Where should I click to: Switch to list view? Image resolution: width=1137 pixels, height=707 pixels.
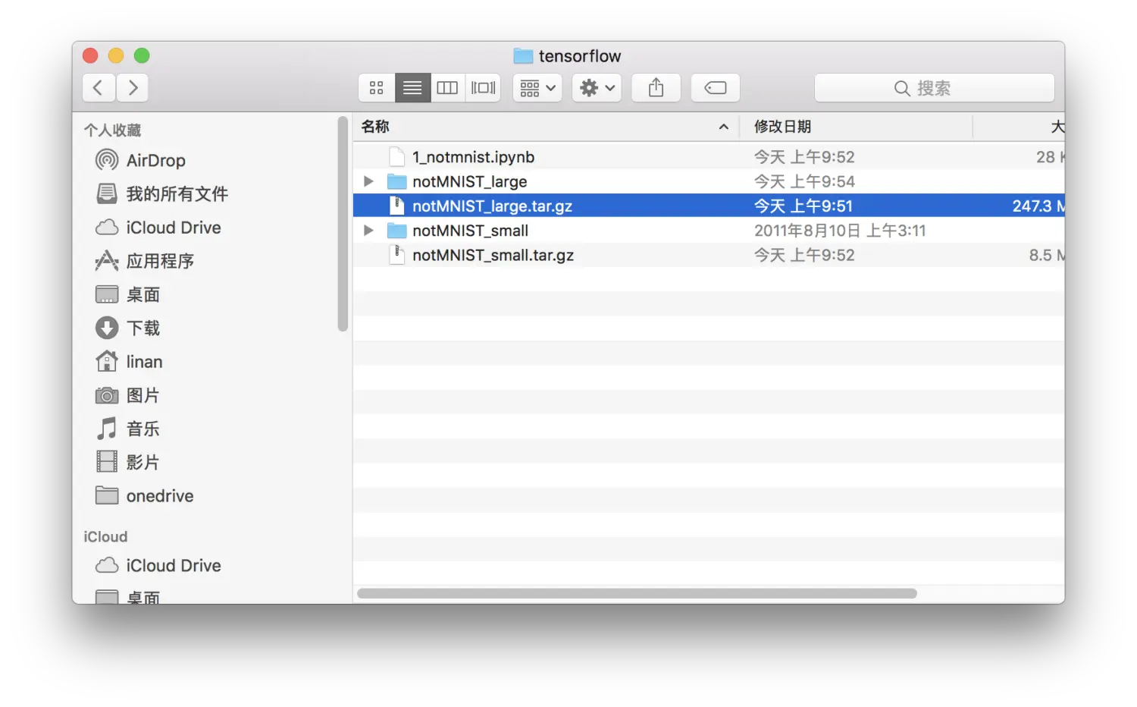(x=412, y=88)
